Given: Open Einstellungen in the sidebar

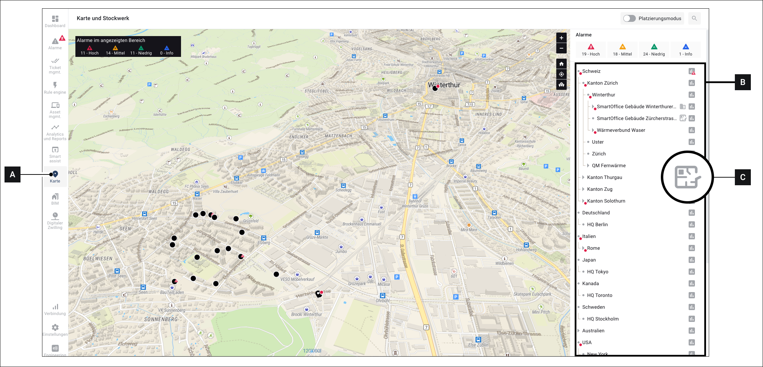Looking at the screenshot, I should [x=55, y=330].
